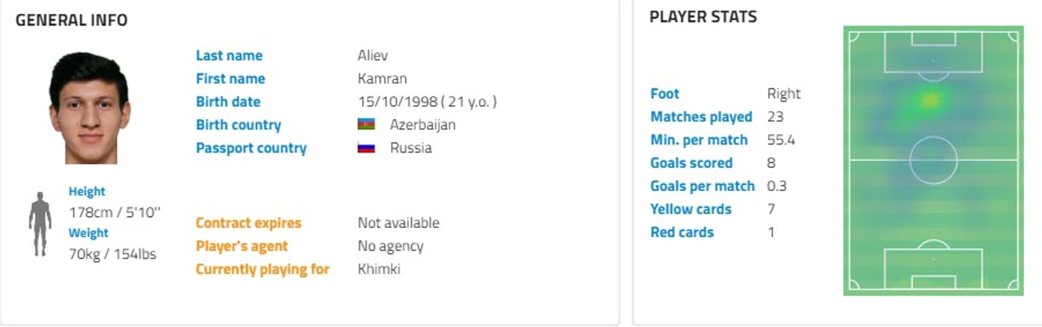Select the Birth date label
Screen dimensions: 1042x327
[x=228, y=102]
